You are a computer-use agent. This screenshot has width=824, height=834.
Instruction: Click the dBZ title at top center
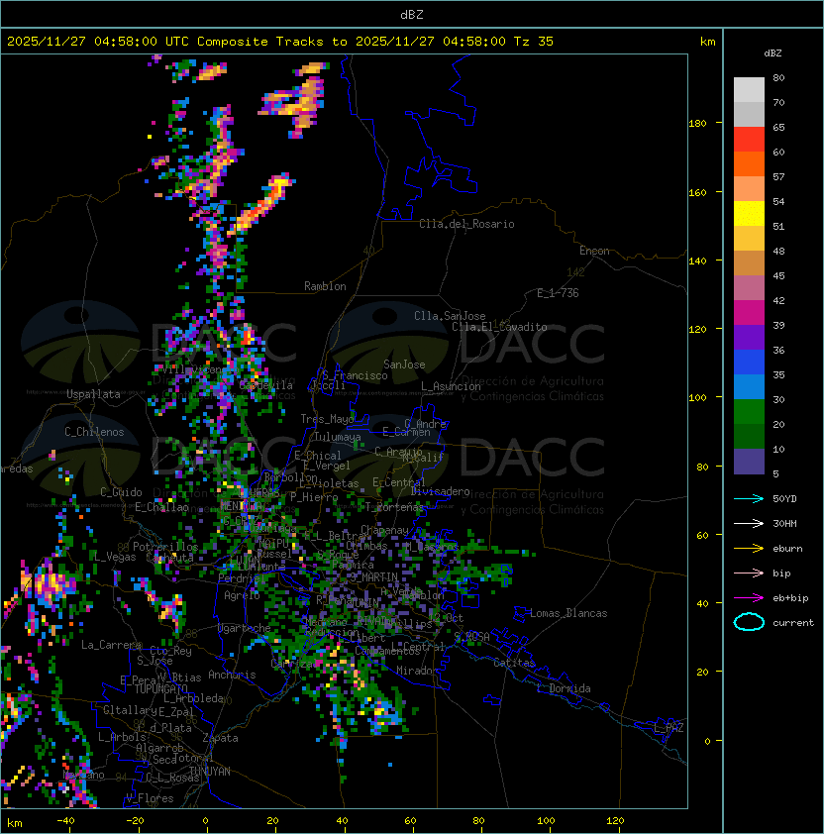(412, 14)
